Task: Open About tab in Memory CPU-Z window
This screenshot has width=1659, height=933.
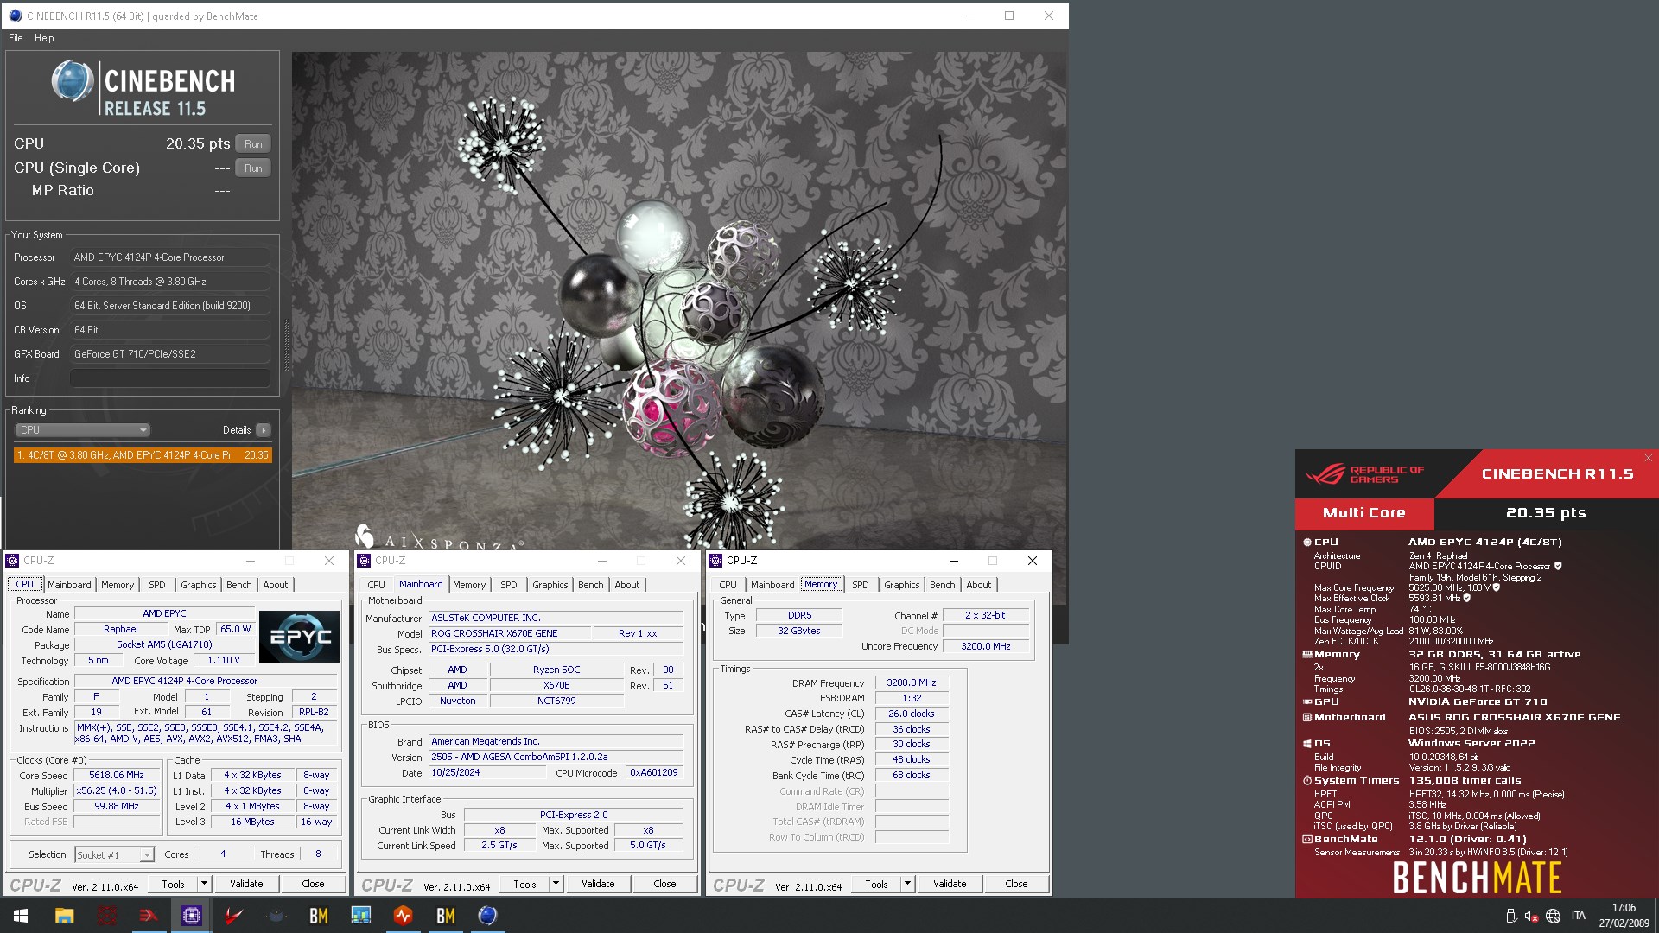Action: click(x=979, y=585)
